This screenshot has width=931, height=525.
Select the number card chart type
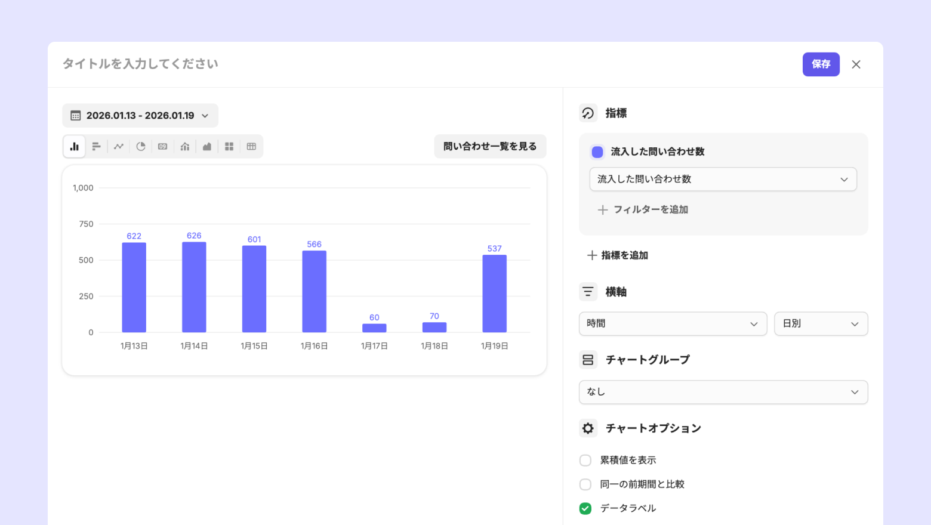[x=162, y=147]
